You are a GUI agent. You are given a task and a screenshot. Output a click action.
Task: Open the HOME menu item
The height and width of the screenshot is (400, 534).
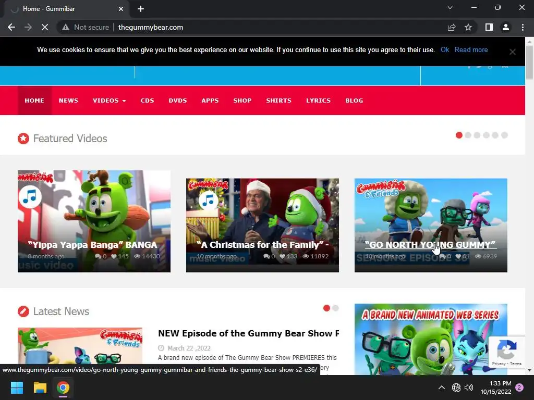(x=34, y=101)
